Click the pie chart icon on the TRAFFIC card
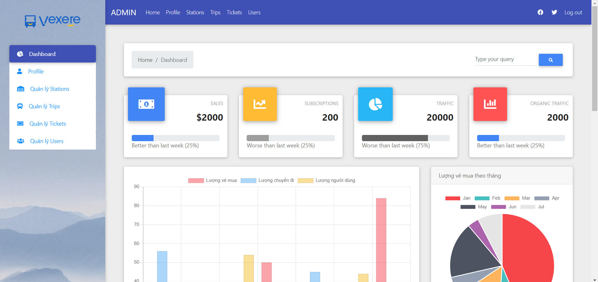 [375, 104]
